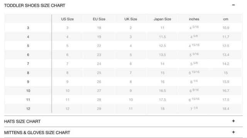Select the Japan Size column header
247x138 pixels.
(162, 19)
